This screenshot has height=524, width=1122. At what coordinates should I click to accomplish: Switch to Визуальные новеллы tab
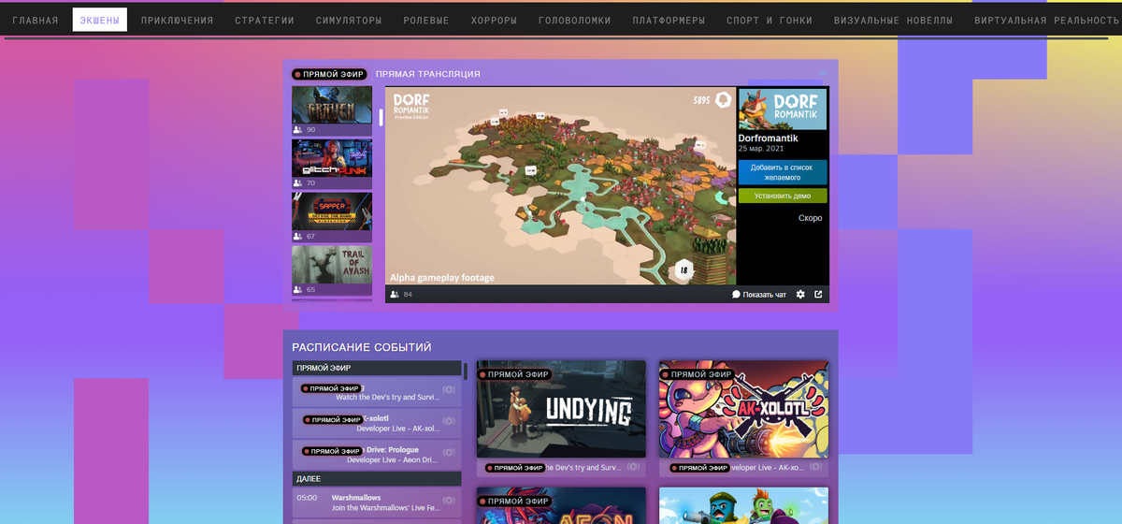point(894,20)
